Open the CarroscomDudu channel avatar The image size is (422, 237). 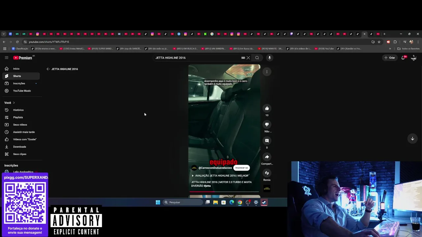pyautogui.click(x=194, y=168)
